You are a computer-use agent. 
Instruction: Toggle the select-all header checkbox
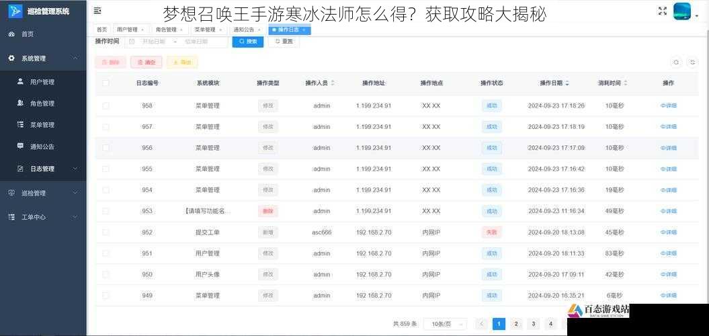(x=106, y=83)
